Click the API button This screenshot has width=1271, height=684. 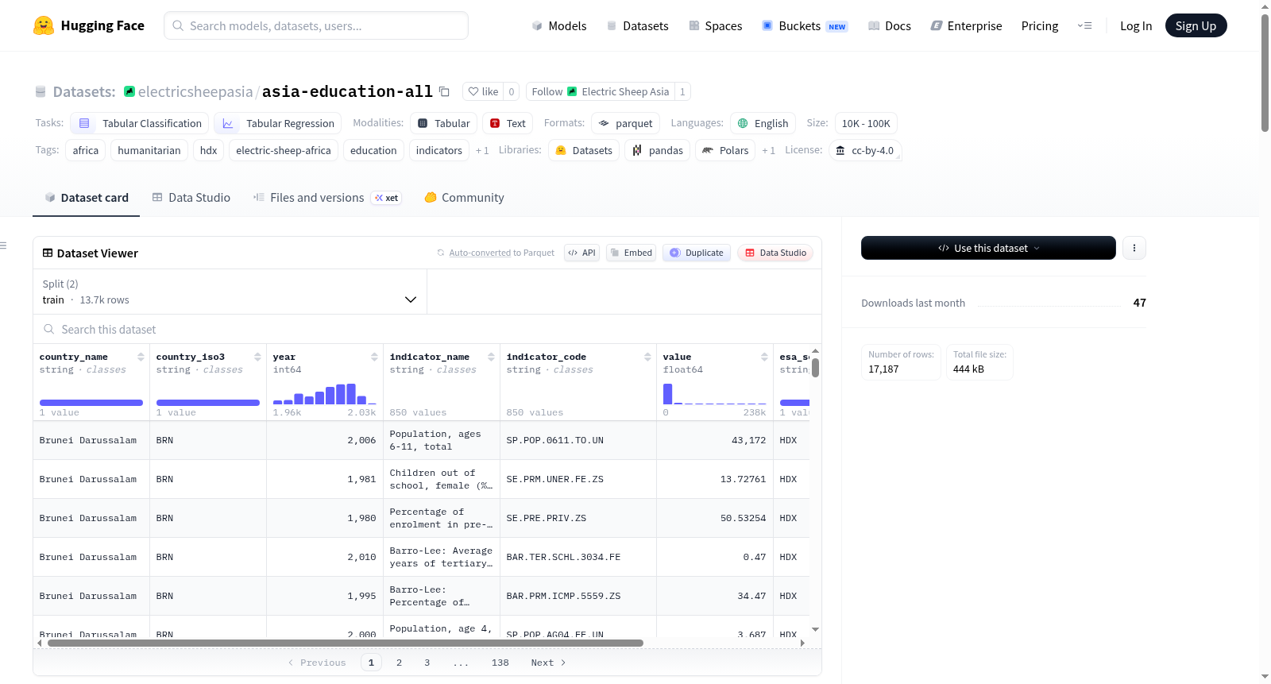point(581,253)
